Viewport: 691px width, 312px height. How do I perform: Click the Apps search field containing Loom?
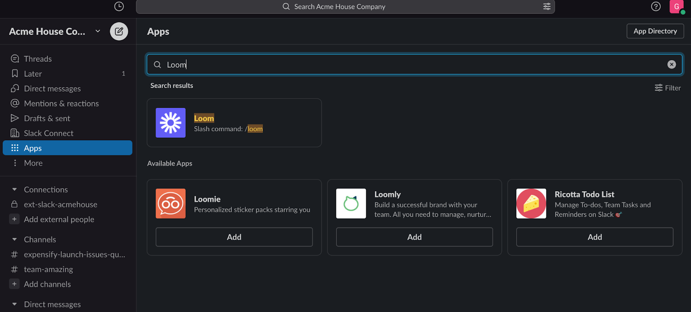tap(414, 64)
